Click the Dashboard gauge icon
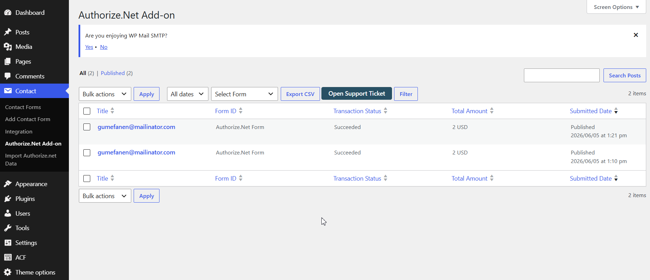Screen dimensions: 650x280 pyautogui.click(x=8, y=13)
